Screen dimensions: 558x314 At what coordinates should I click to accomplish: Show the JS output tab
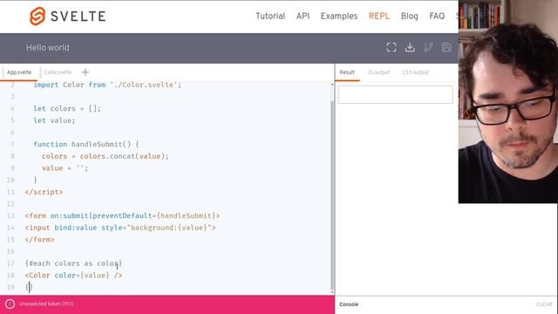pyautogui.click(x=378, y=72)
